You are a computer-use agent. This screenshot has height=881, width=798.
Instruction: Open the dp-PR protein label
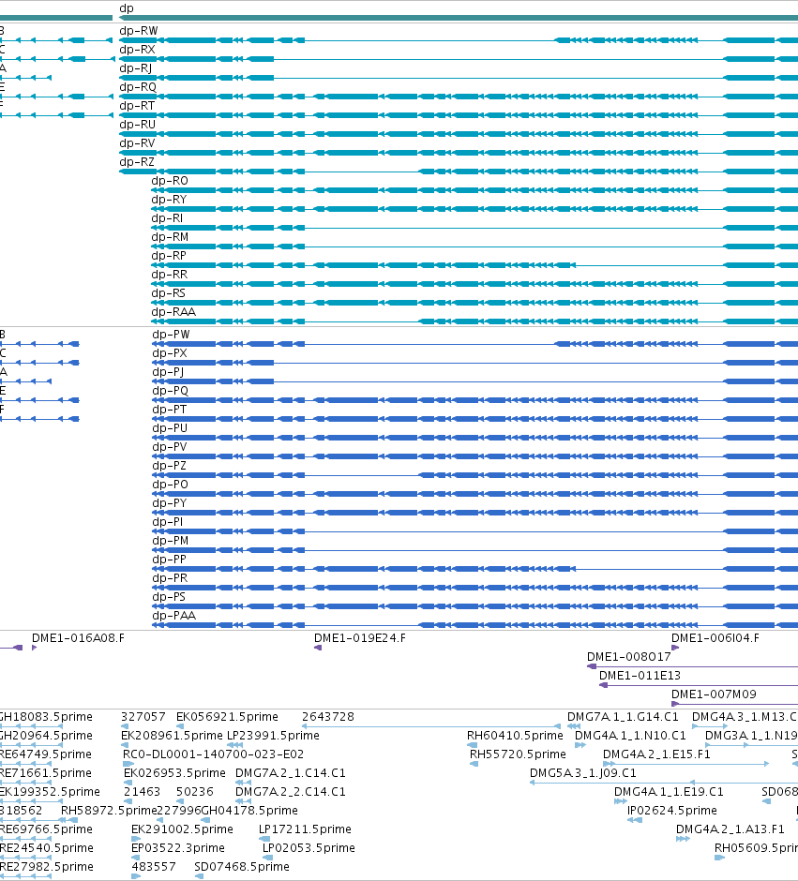pos(170,578)
